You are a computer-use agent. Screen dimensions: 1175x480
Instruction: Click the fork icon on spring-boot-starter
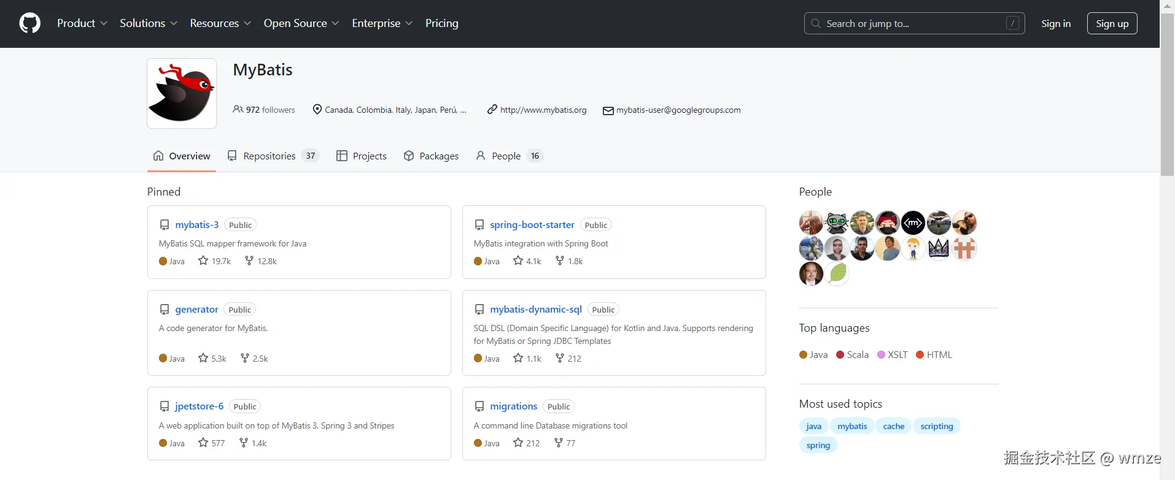coord(560,261)
